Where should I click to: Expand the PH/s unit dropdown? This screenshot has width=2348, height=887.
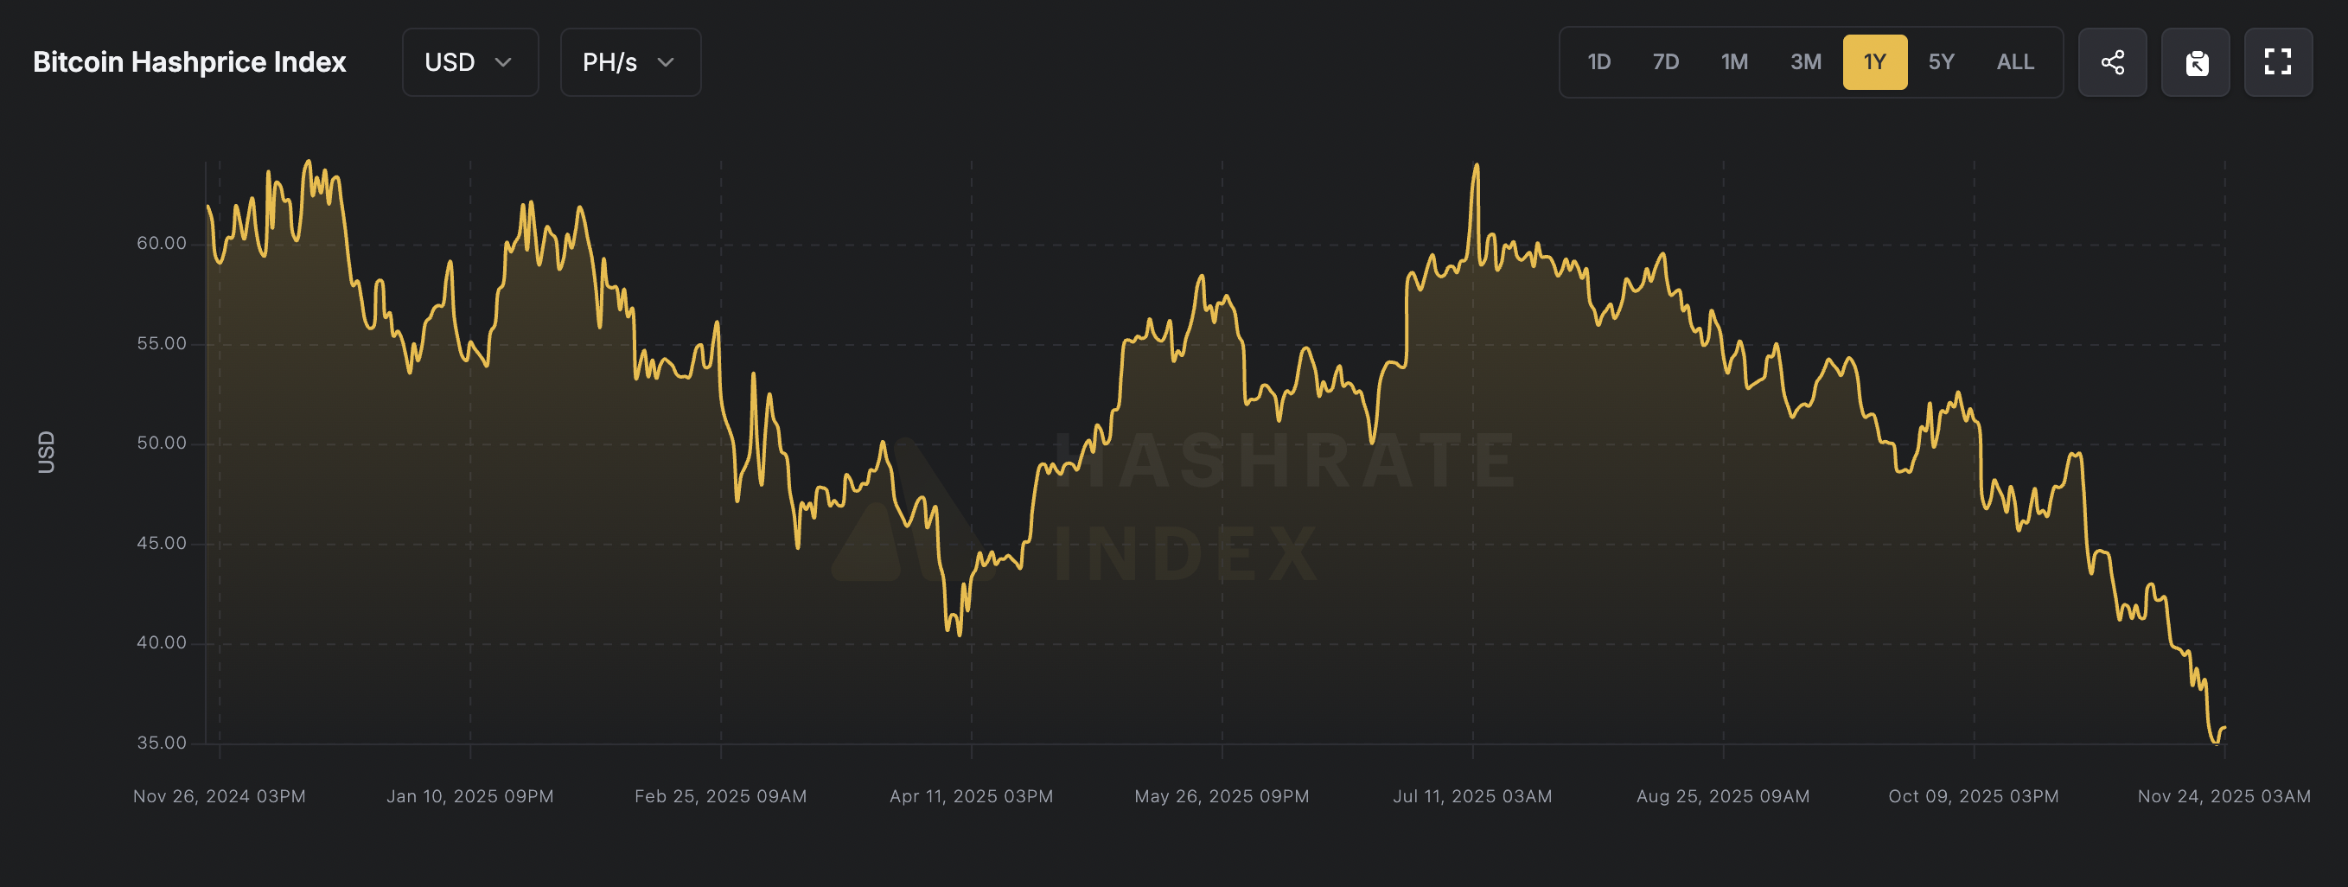coord(630,62)
